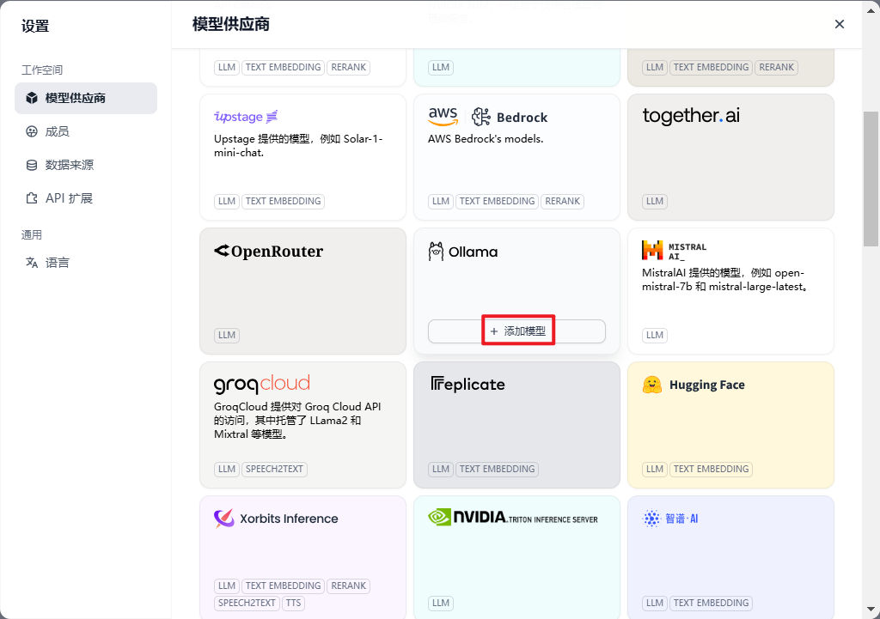
Task: Click the cube icon beside 模型供应商
Action: pyautogui.click(x=32, y=98)
